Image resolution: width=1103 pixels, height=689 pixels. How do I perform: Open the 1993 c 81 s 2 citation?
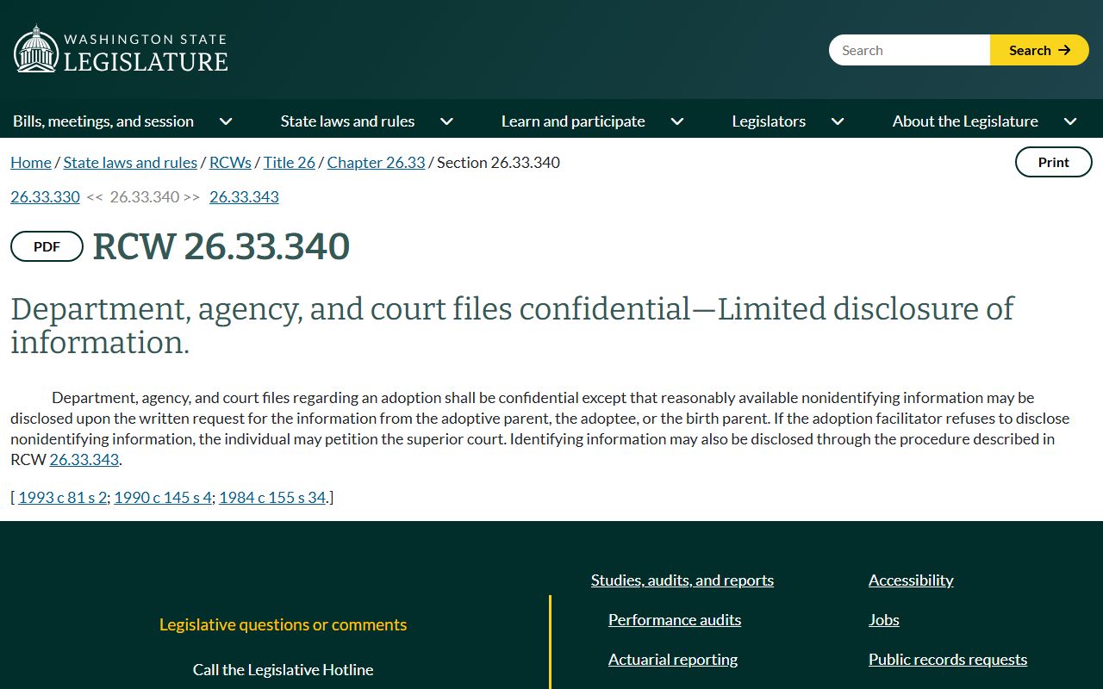(63, 497)
